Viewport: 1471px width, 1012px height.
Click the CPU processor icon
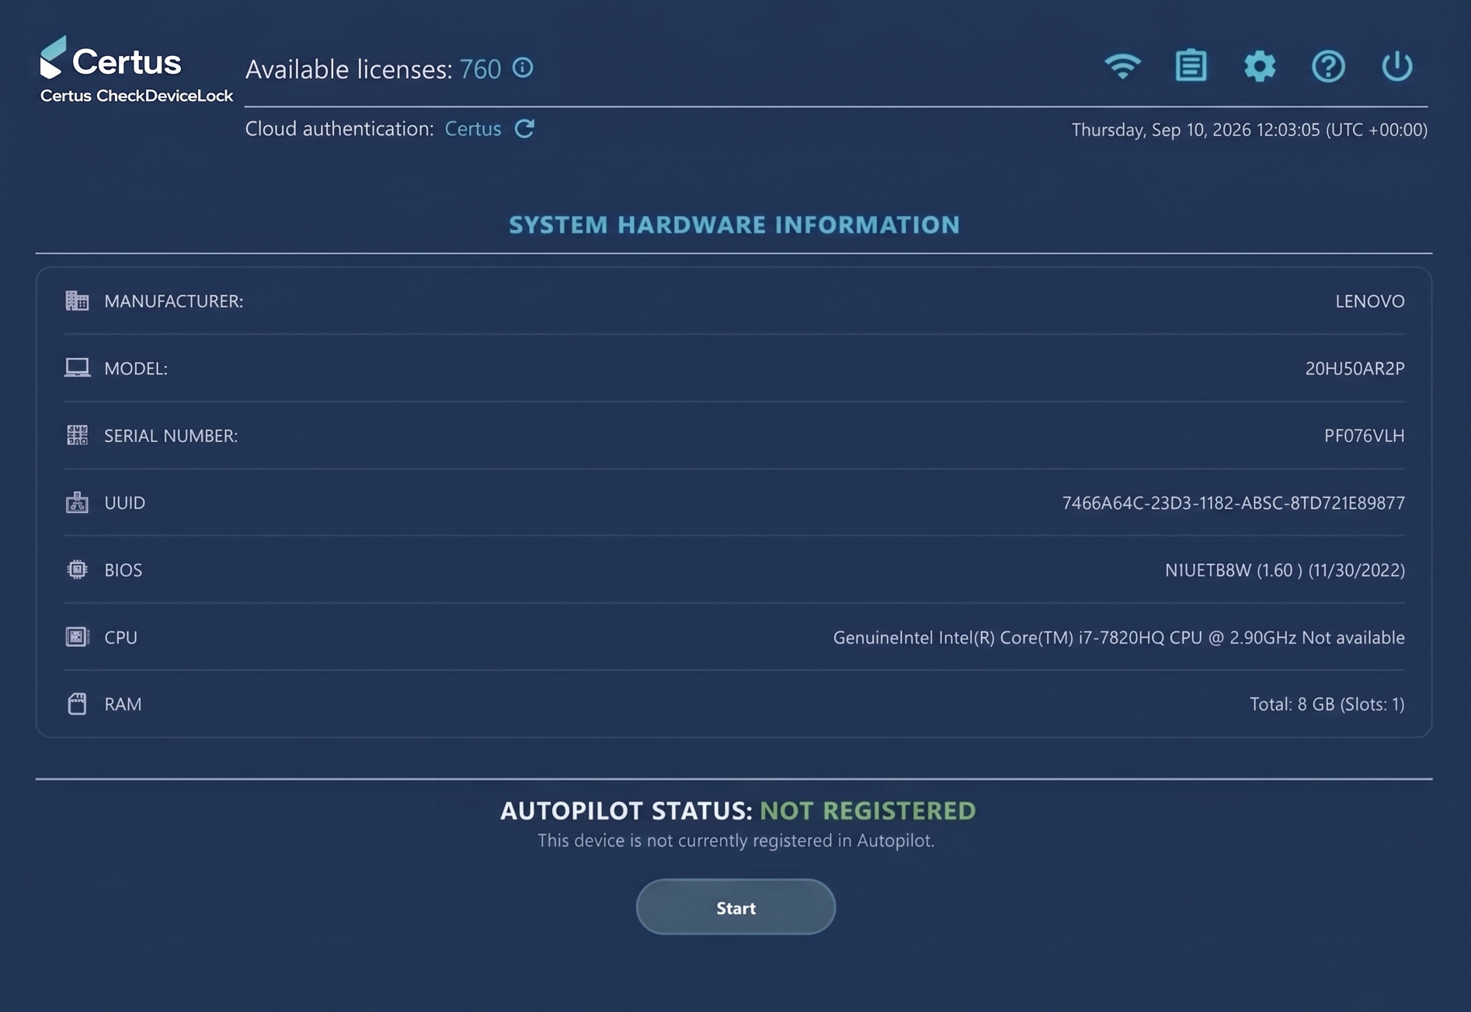(x=77, y=637)
